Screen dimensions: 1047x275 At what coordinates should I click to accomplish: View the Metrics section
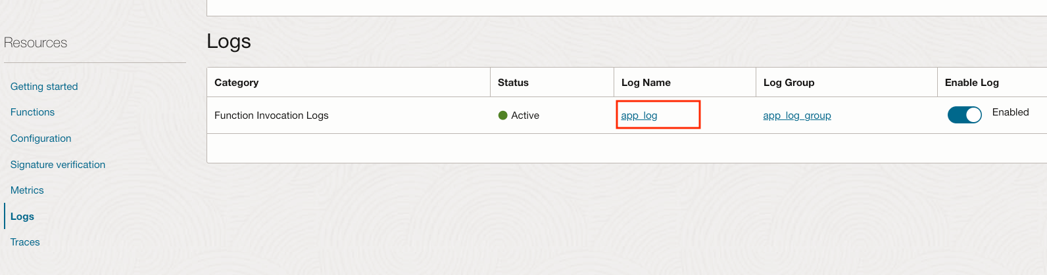point(27,190)
